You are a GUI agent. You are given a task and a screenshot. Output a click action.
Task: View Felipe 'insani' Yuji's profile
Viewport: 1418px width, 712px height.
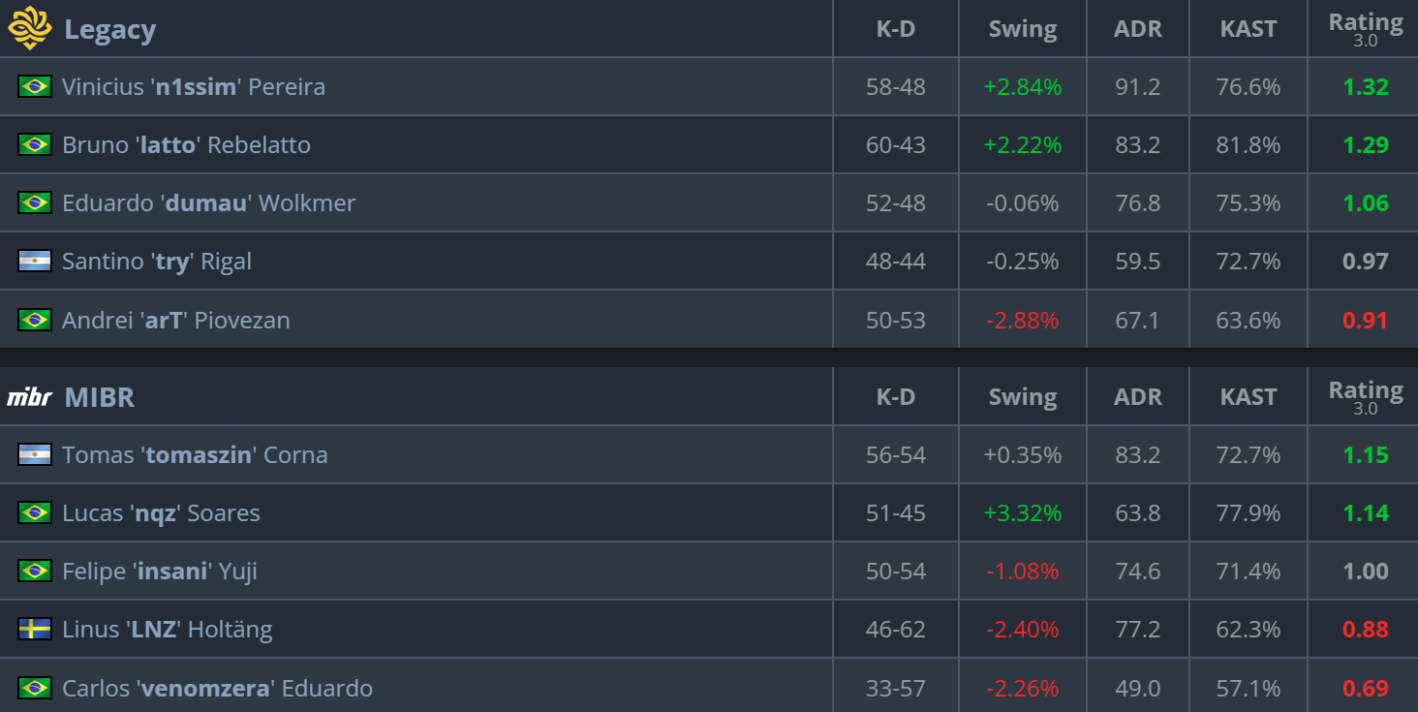coord(160,572)
